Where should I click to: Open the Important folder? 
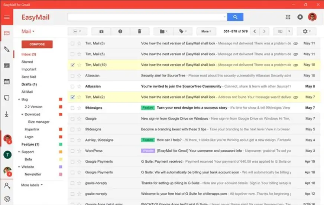click(x=29, y=69)
